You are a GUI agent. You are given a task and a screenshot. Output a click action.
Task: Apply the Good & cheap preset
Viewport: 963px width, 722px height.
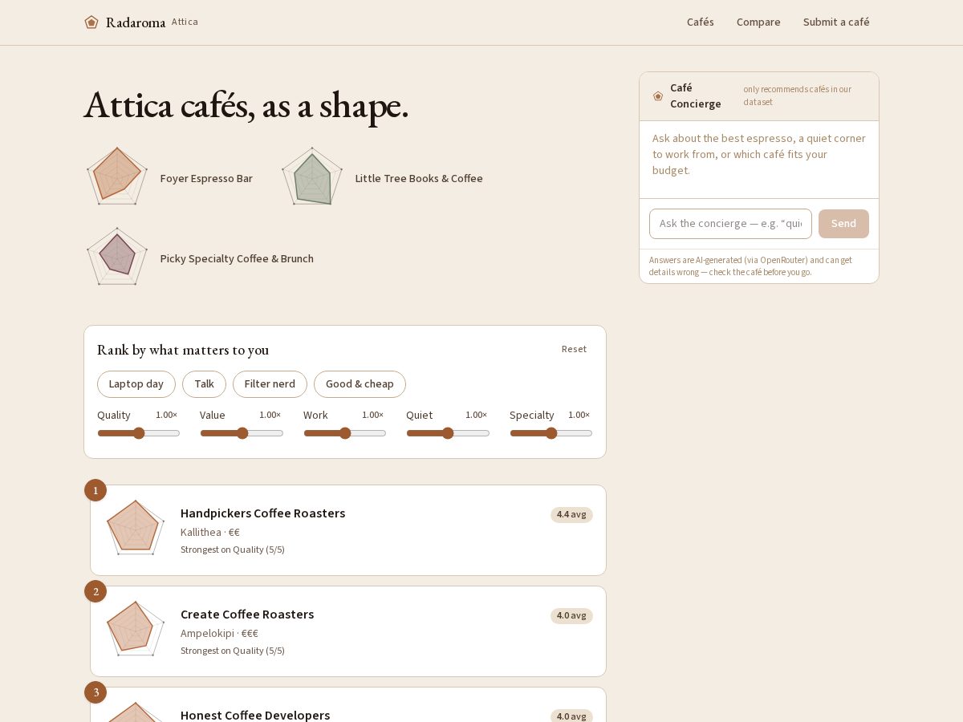[x=360, y=384]
